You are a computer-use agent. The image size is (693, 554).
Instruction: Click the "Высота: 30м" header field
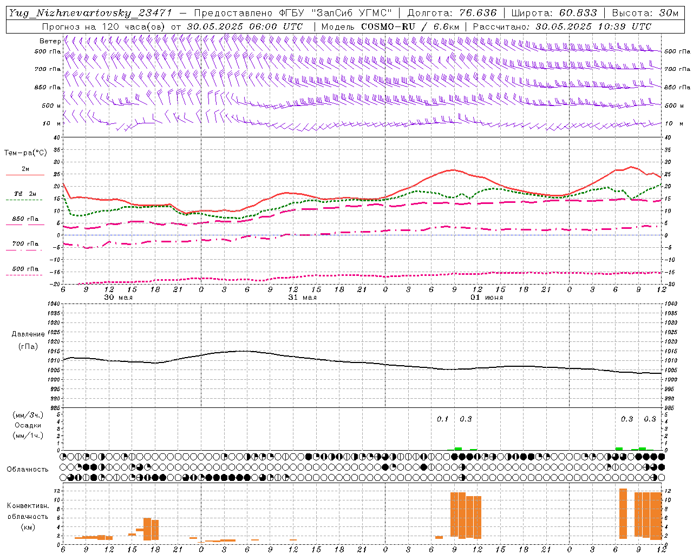pyautogui.click(x=645, y=13)
